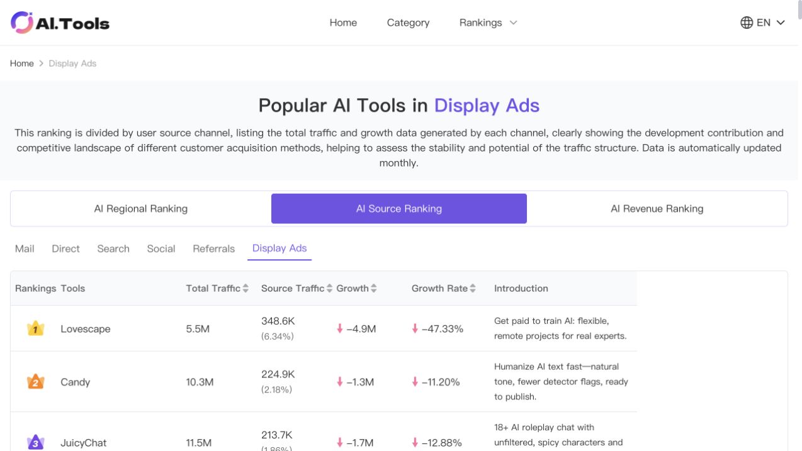Click the -1.3M growth value

360,382
